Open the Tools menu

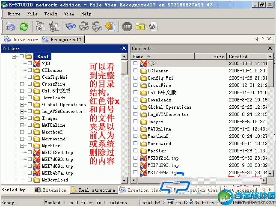[x=50, y=14]
